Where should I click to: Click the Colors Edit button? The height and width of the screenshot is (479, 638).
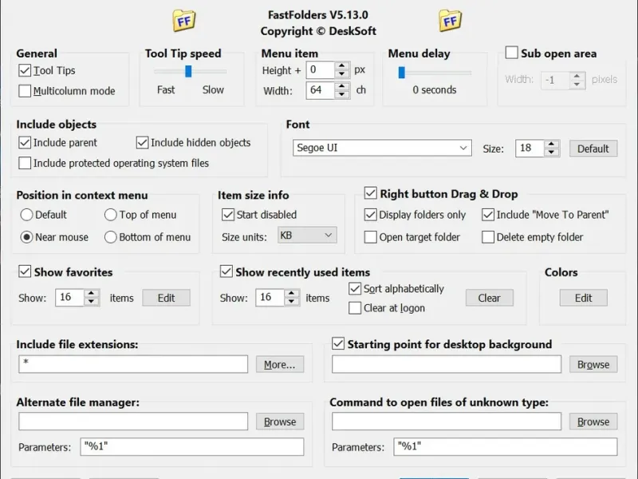tap(584, 298)
